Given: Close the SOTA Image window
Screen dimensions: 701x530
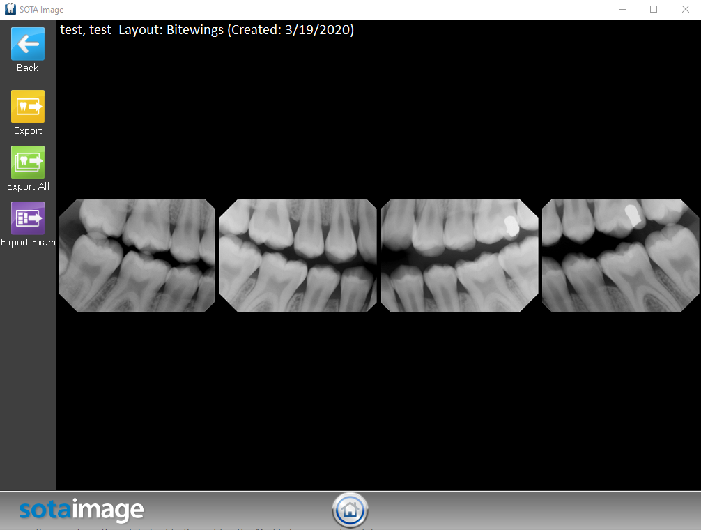Looking at the screenshot, I should click(x=686, y=10).
